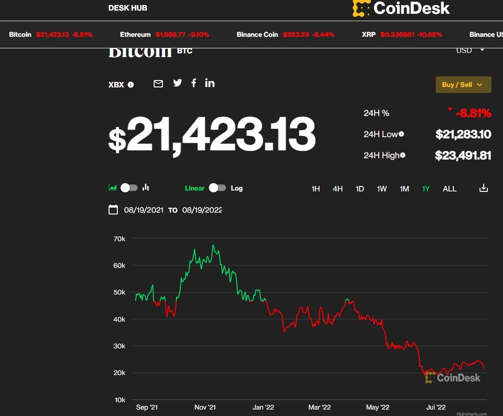This screenshot has height=416, width=503.
Task: Click Bitcoin ticker in price bar
Action: click(51, 35)
